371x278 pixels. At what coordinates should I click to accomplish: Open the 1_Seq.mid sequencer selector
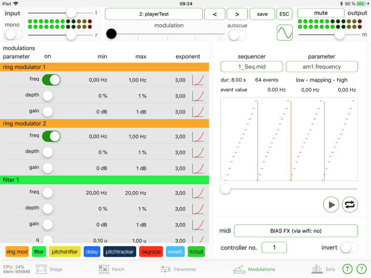252,67
